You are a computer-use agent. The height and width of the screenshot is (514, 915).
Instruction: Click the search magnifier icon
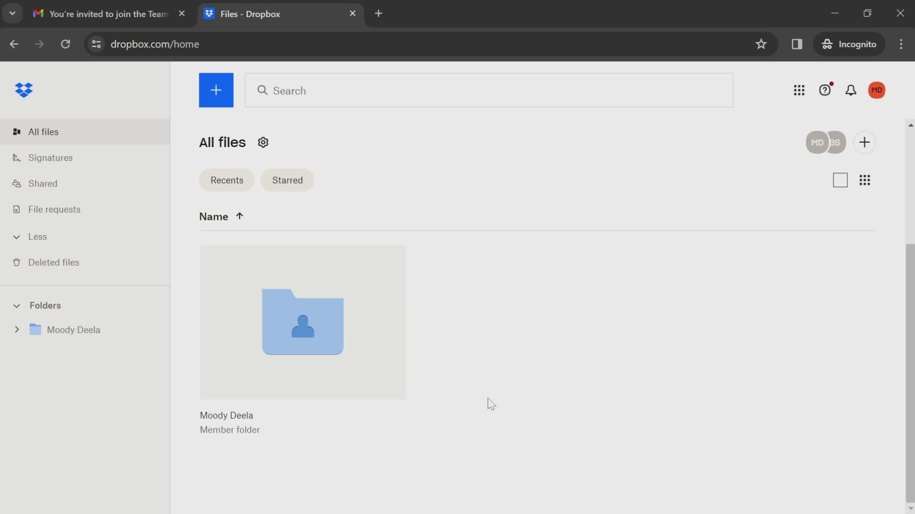(262, 90)
